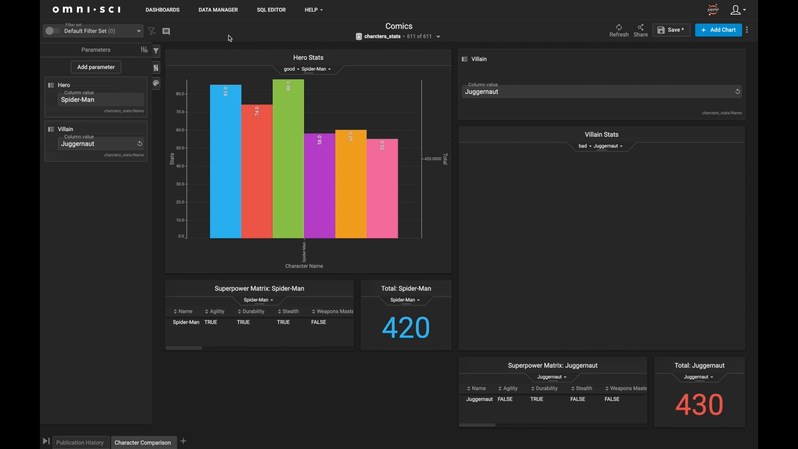Open the Parameters side tab sliders icon

pyautogui.click(x=156, y=68)
